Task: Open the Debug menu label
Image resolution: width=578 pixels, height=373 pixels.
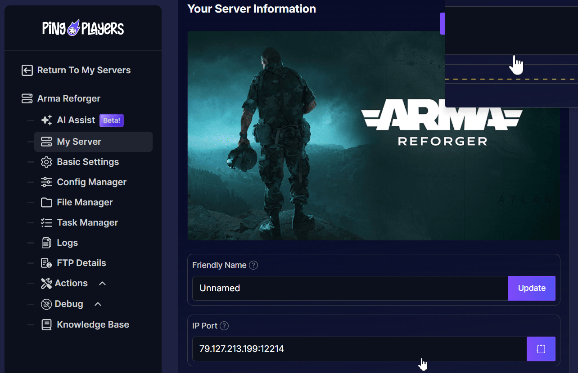Action: 69,304
